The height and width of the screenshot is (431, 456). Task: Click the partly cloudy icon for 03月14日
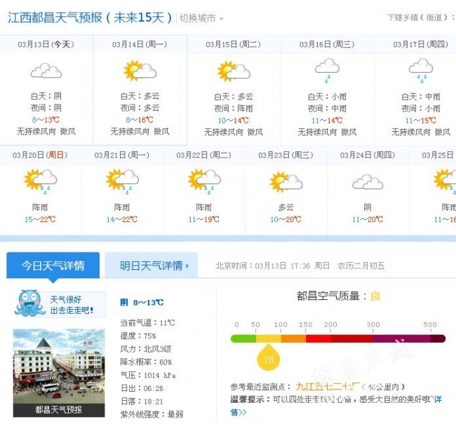pos(140,71)
